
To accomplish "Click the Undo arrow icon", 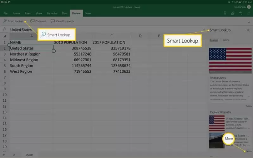I will [241, 13].
